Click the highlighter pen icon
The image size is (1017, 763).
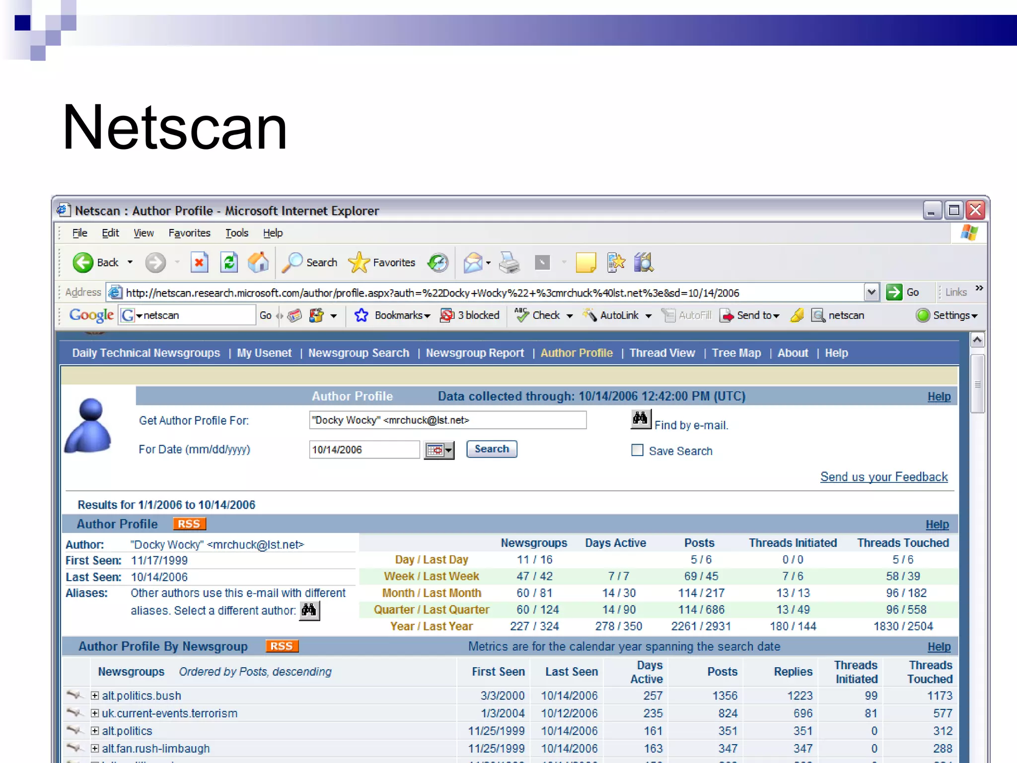[x=797, y=315]
